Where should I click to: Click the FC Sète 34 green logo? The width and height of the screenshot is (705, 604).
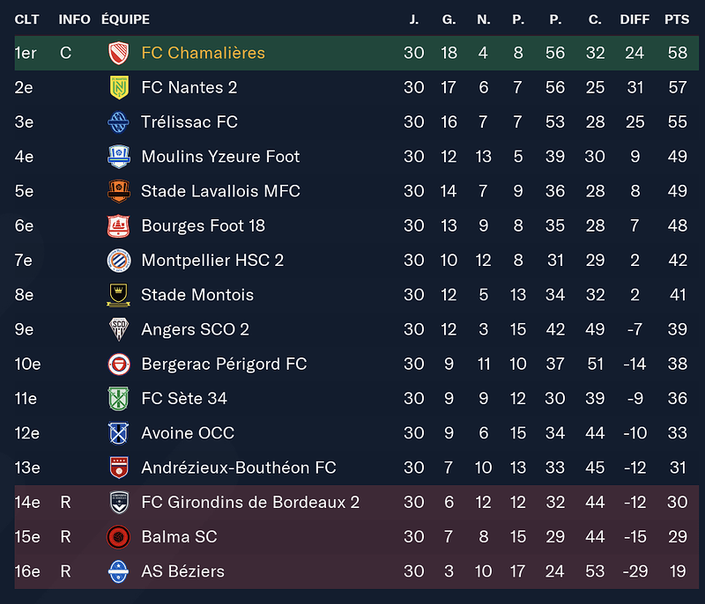(118, 399)
